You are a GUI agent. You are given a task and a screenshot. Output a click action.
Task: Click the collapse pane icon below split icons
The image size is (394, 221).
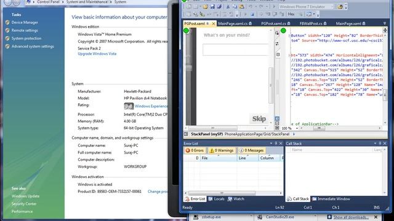point(277,128)
